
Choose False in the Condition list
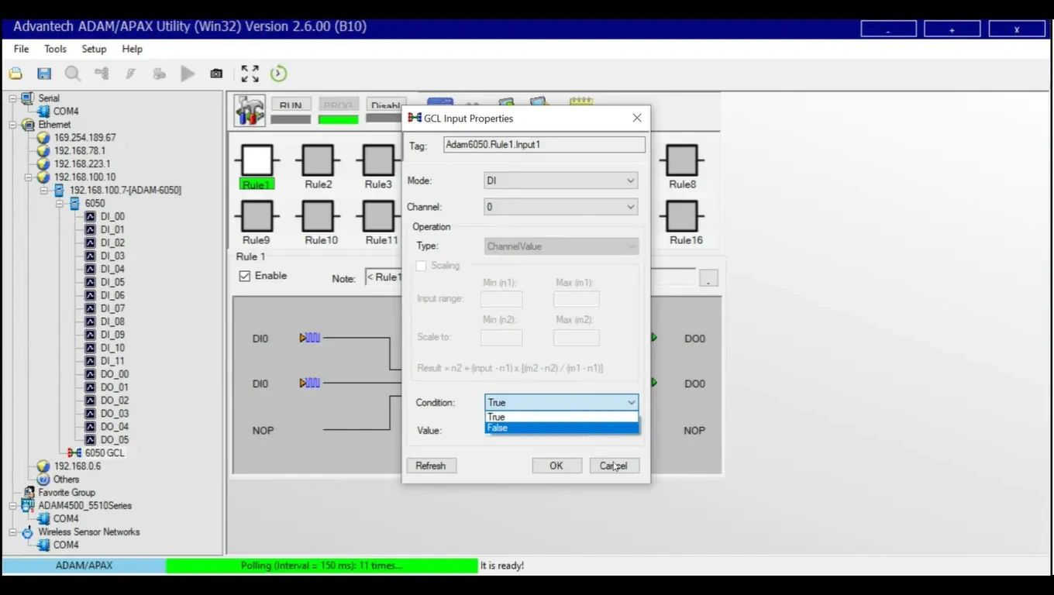click(562, 428)
